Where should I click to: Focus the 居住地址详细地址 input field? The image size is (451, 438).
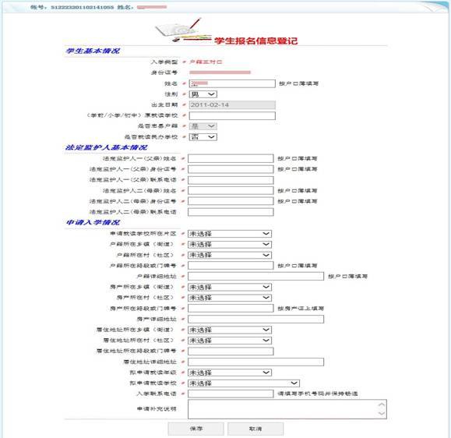coord(255,362)
